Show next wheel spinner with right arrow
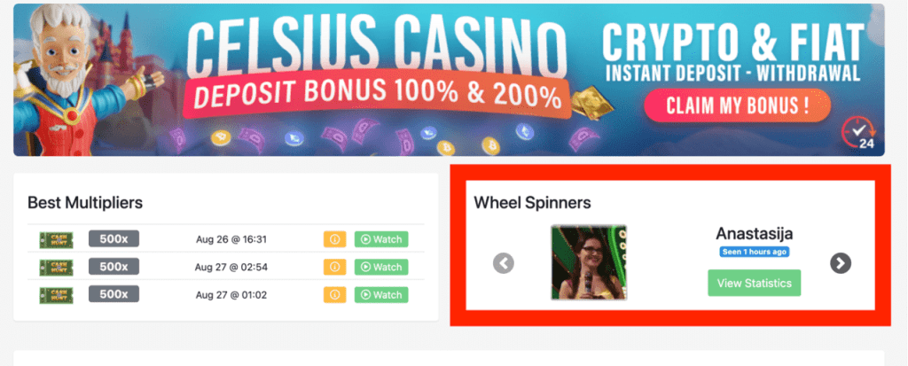Viewport: 908px width, 366px height. 841,263
